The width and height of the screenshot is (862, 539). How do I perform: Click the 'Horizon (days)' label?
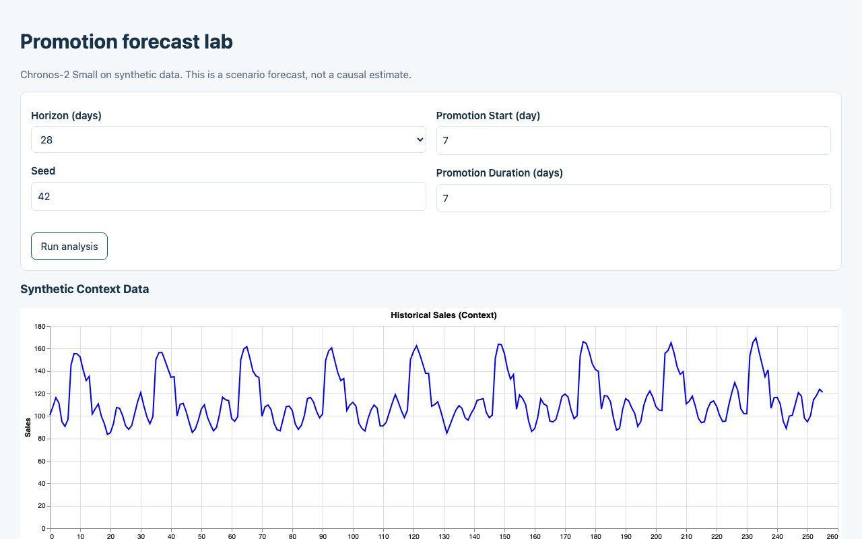66,116
